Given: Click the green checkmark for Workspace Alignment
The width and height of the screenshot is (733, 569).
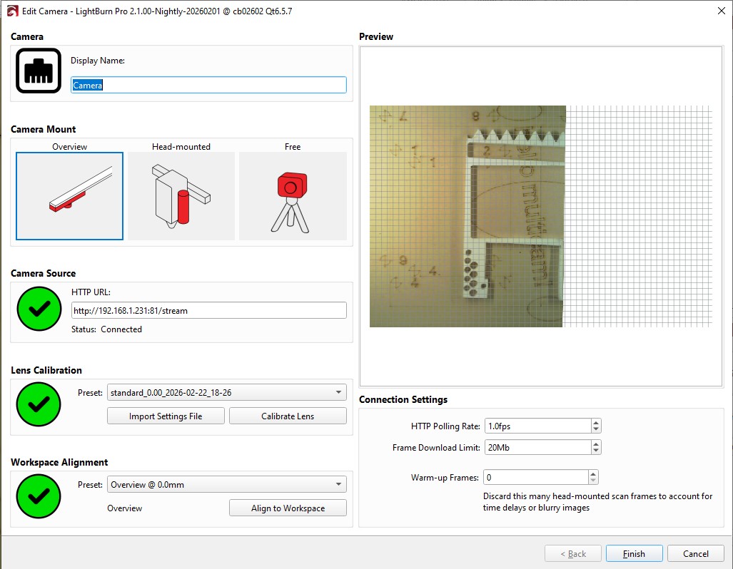Looking at the screenshot, I should [39, 496].
